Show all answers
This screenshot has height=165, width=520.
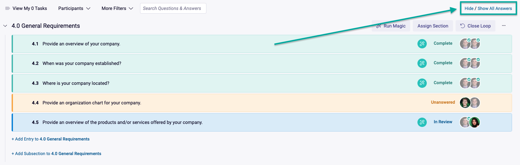pyautogui.click(x=495, y=9)
